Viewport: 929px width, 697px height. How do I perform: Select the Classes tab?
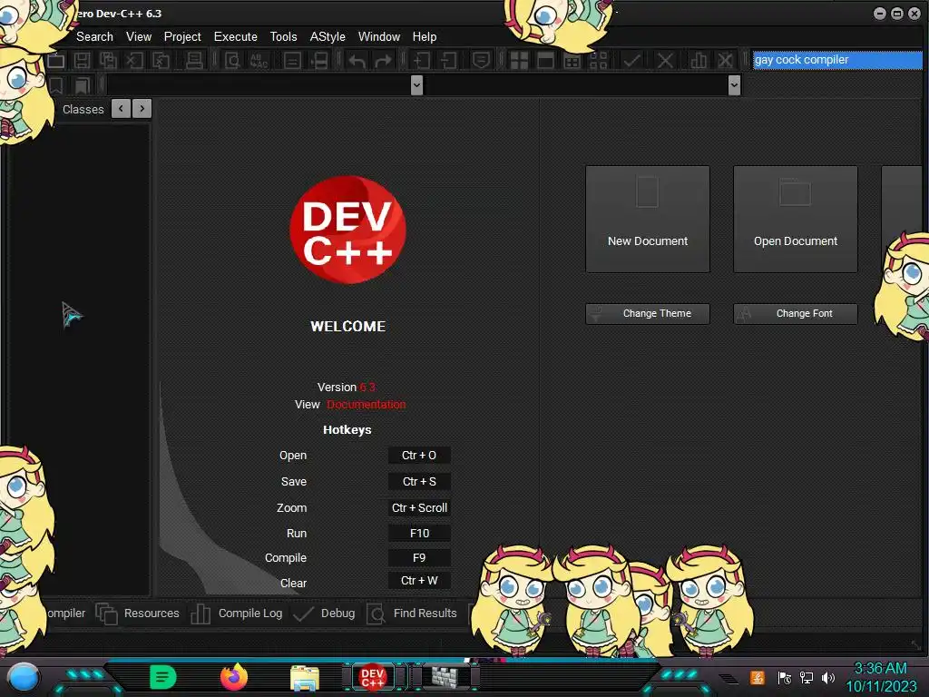tap(83, 110)
